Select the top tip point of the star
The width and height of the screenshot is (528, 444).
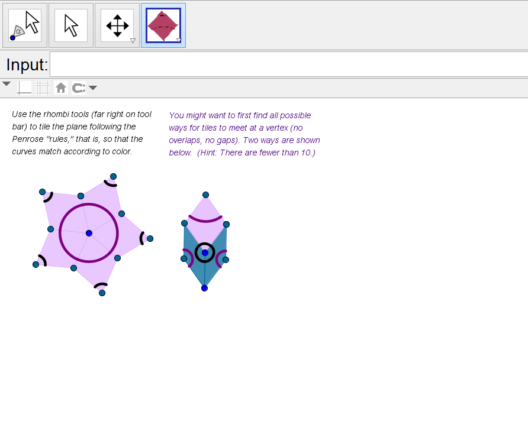[x=114, y=176]
